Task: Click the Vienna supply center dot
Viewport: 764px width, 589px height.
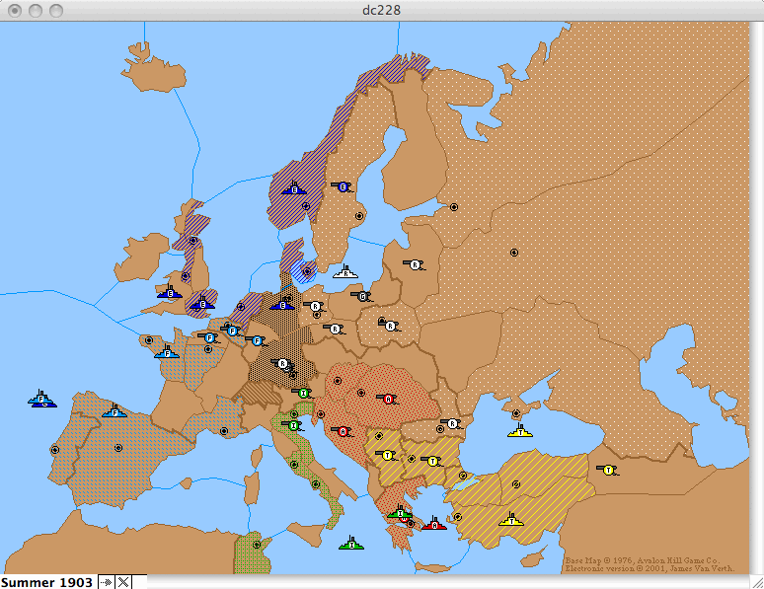Action: coord(338,381)
